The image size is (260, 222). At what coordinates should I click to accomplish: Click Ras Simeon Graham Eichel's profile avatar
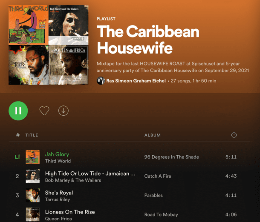pyautogui.click(x=101, y=81)
